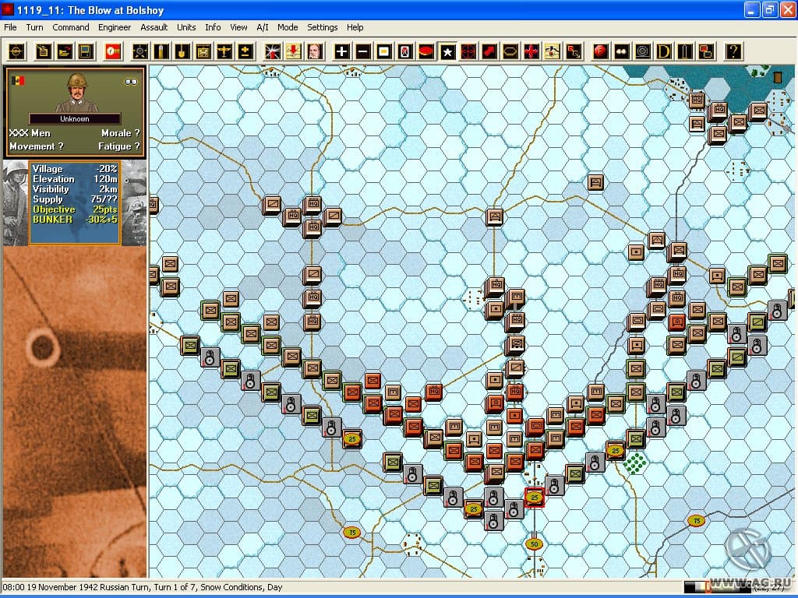Click the question mark help icon

(x=733, y=51)
